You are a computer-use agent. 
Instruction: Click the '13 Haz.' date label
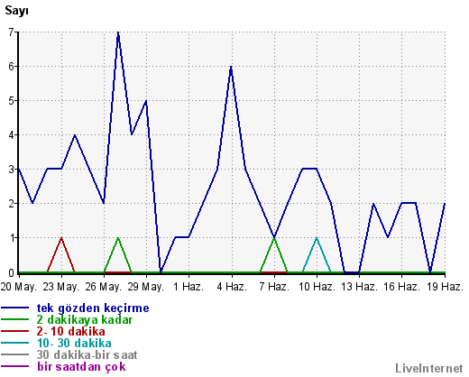(x=359, y=287)
